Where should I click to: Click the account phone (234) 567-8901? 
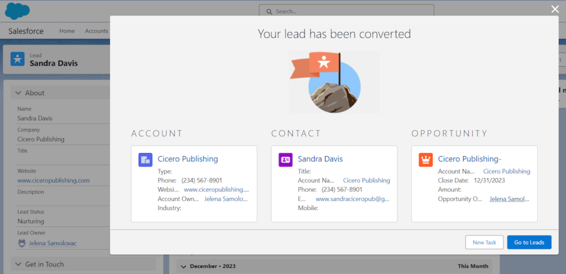coord(202,180)
